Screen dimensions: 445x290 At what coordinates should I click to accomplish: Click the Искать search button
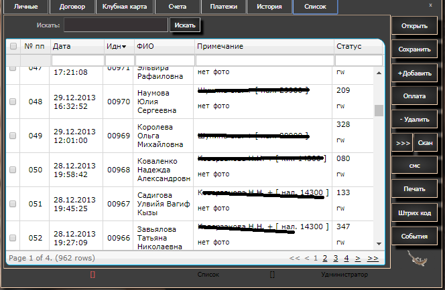click(185, 25)
